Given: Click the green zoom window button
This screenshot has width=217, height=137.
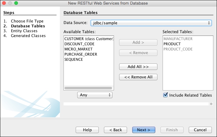Looking at the screenshot, I should coord(16,3).
